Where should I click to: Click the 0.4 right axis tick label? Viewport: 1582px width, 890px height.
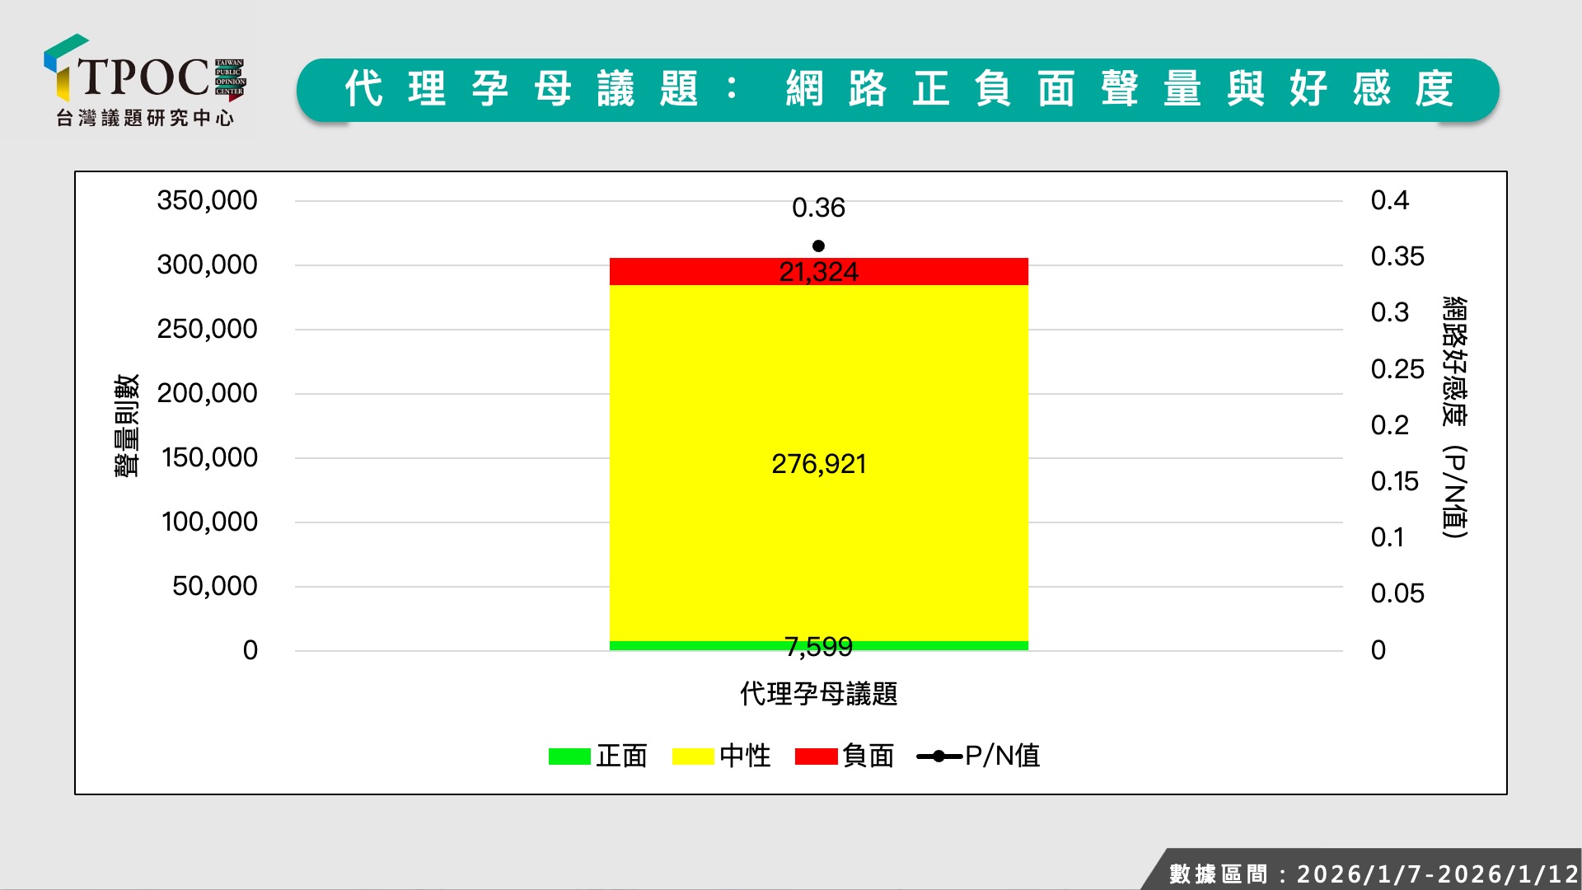1389,200
